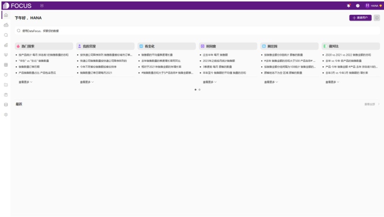Click the green icon of 做对比
This screenshot has height=217, width=384.
pyautogui.click(x=325, y=46)
